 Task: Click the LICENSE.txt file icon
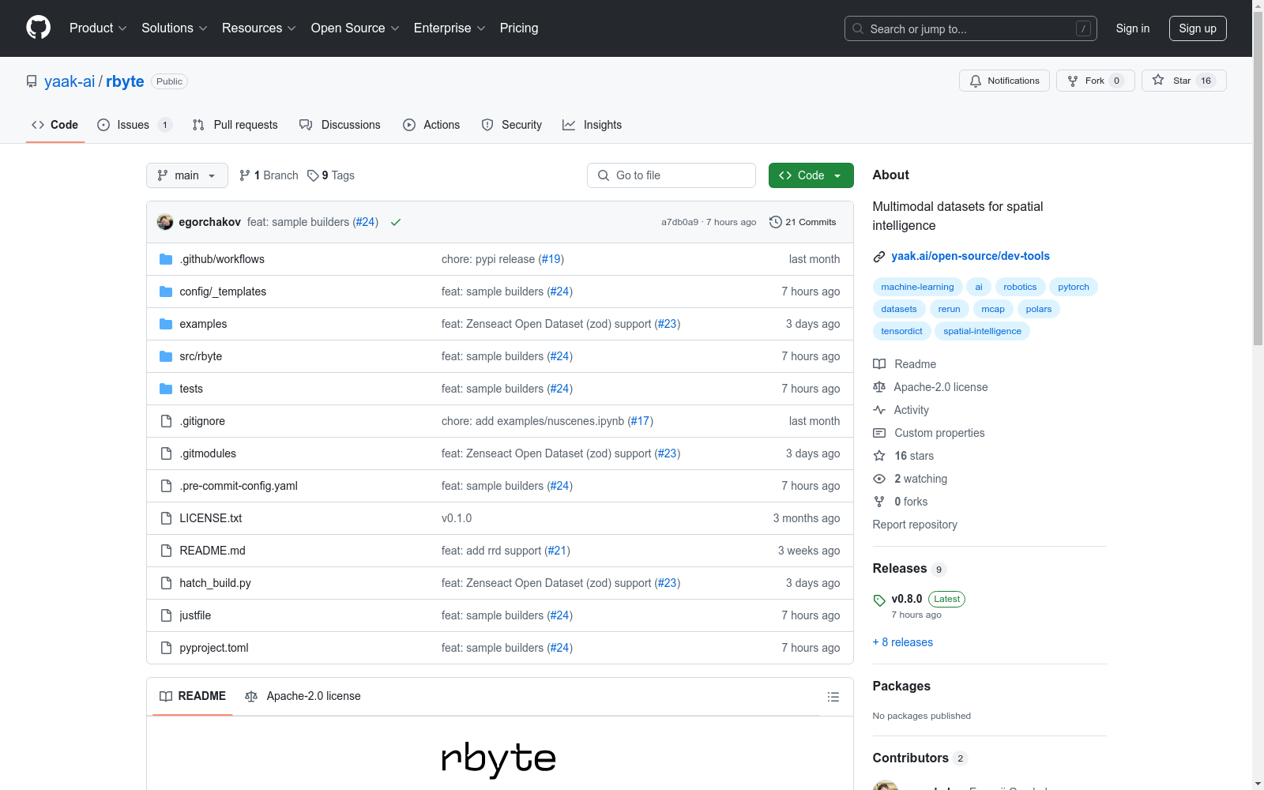pyautogui.click(x=166, y=518)
